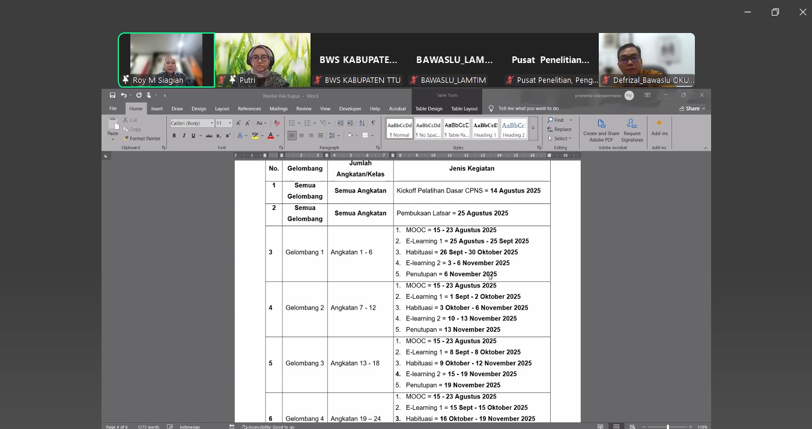The height and width of the screenshot is (429, 812).
Task: Toggle Touch/Mouse mode icon in quick access toolbar
Action: [148, 95]
